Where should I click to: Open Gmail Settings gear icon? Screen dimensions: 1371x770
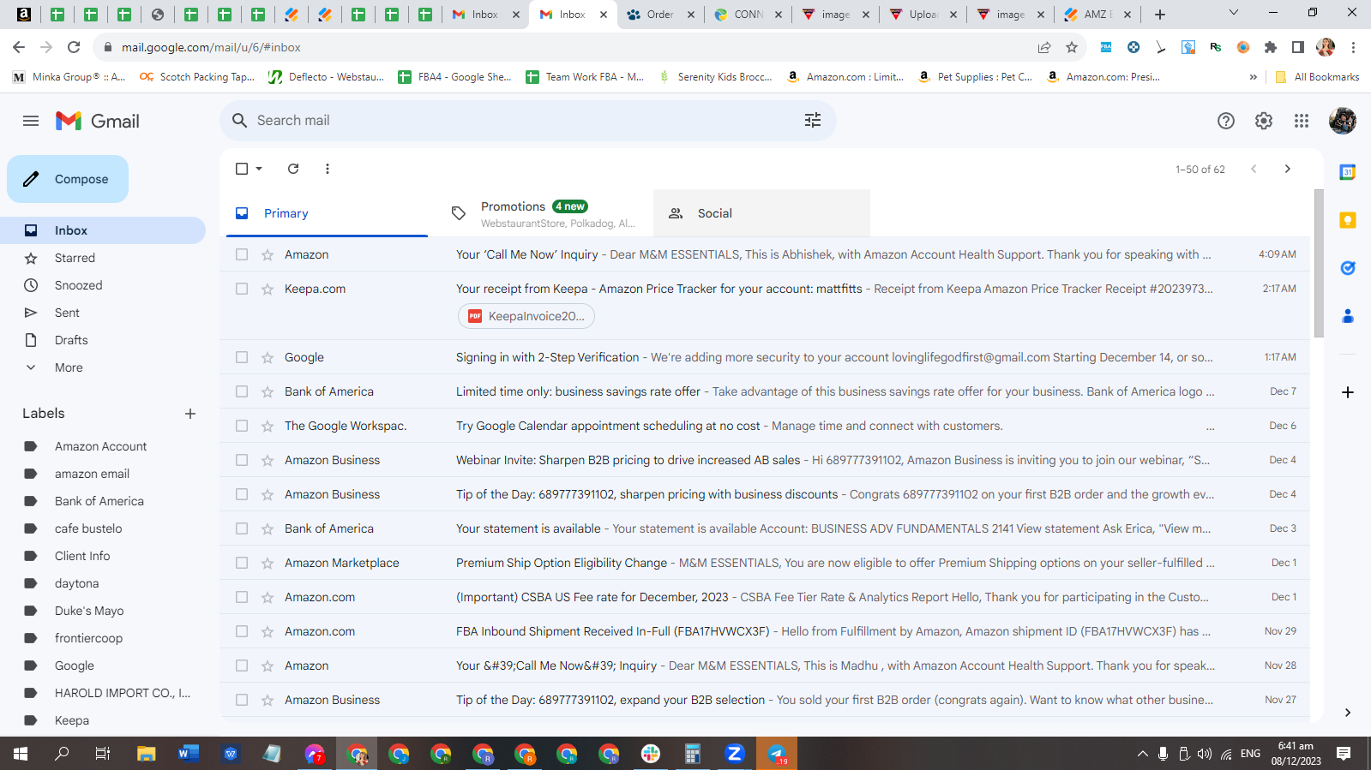(1264, 121)
